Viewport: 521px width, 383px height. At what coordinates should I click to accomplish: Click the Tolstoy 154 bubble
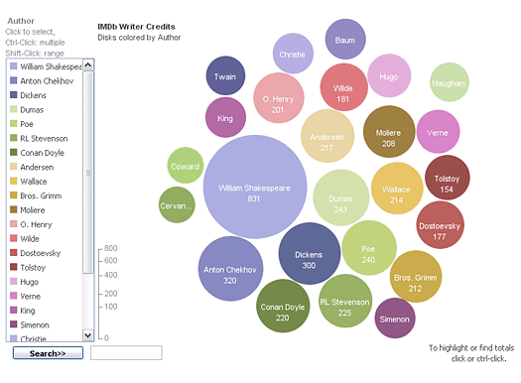tap(448, 178)
